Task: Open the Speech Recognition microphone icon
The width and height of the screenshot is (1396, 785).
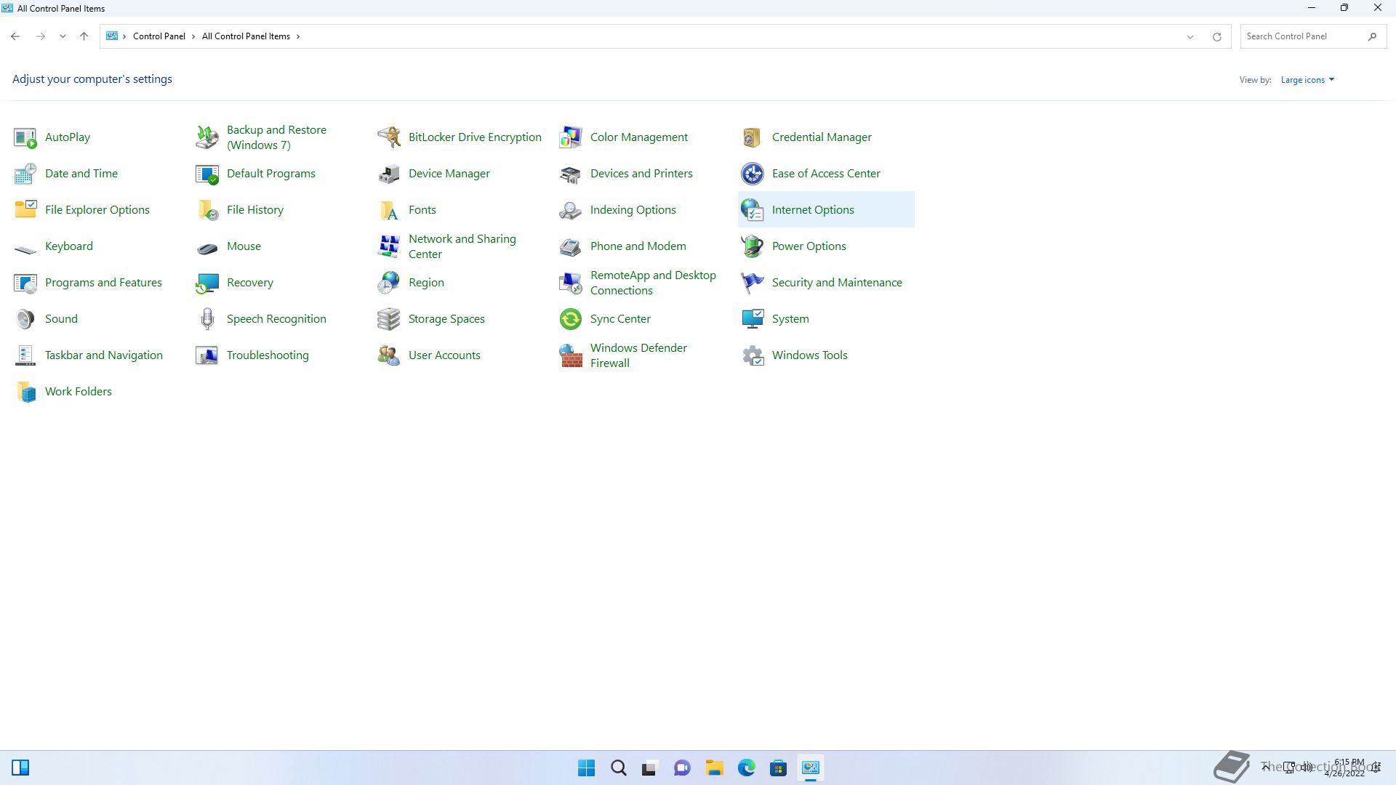Action: tap(207, 319)
